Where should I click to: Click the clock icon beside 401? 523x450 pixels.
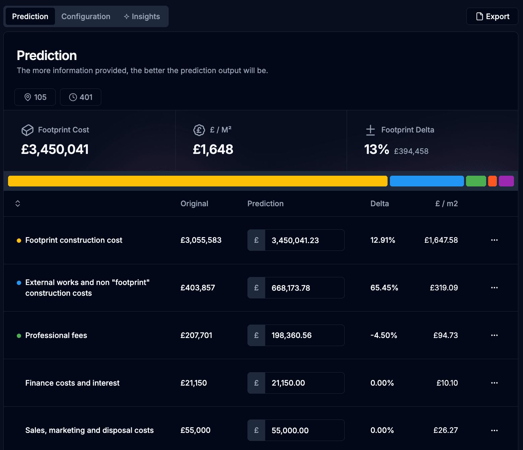click(x=73, y=97)
